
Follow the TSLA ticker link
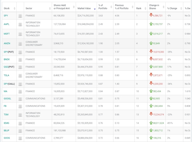(6, 75)
